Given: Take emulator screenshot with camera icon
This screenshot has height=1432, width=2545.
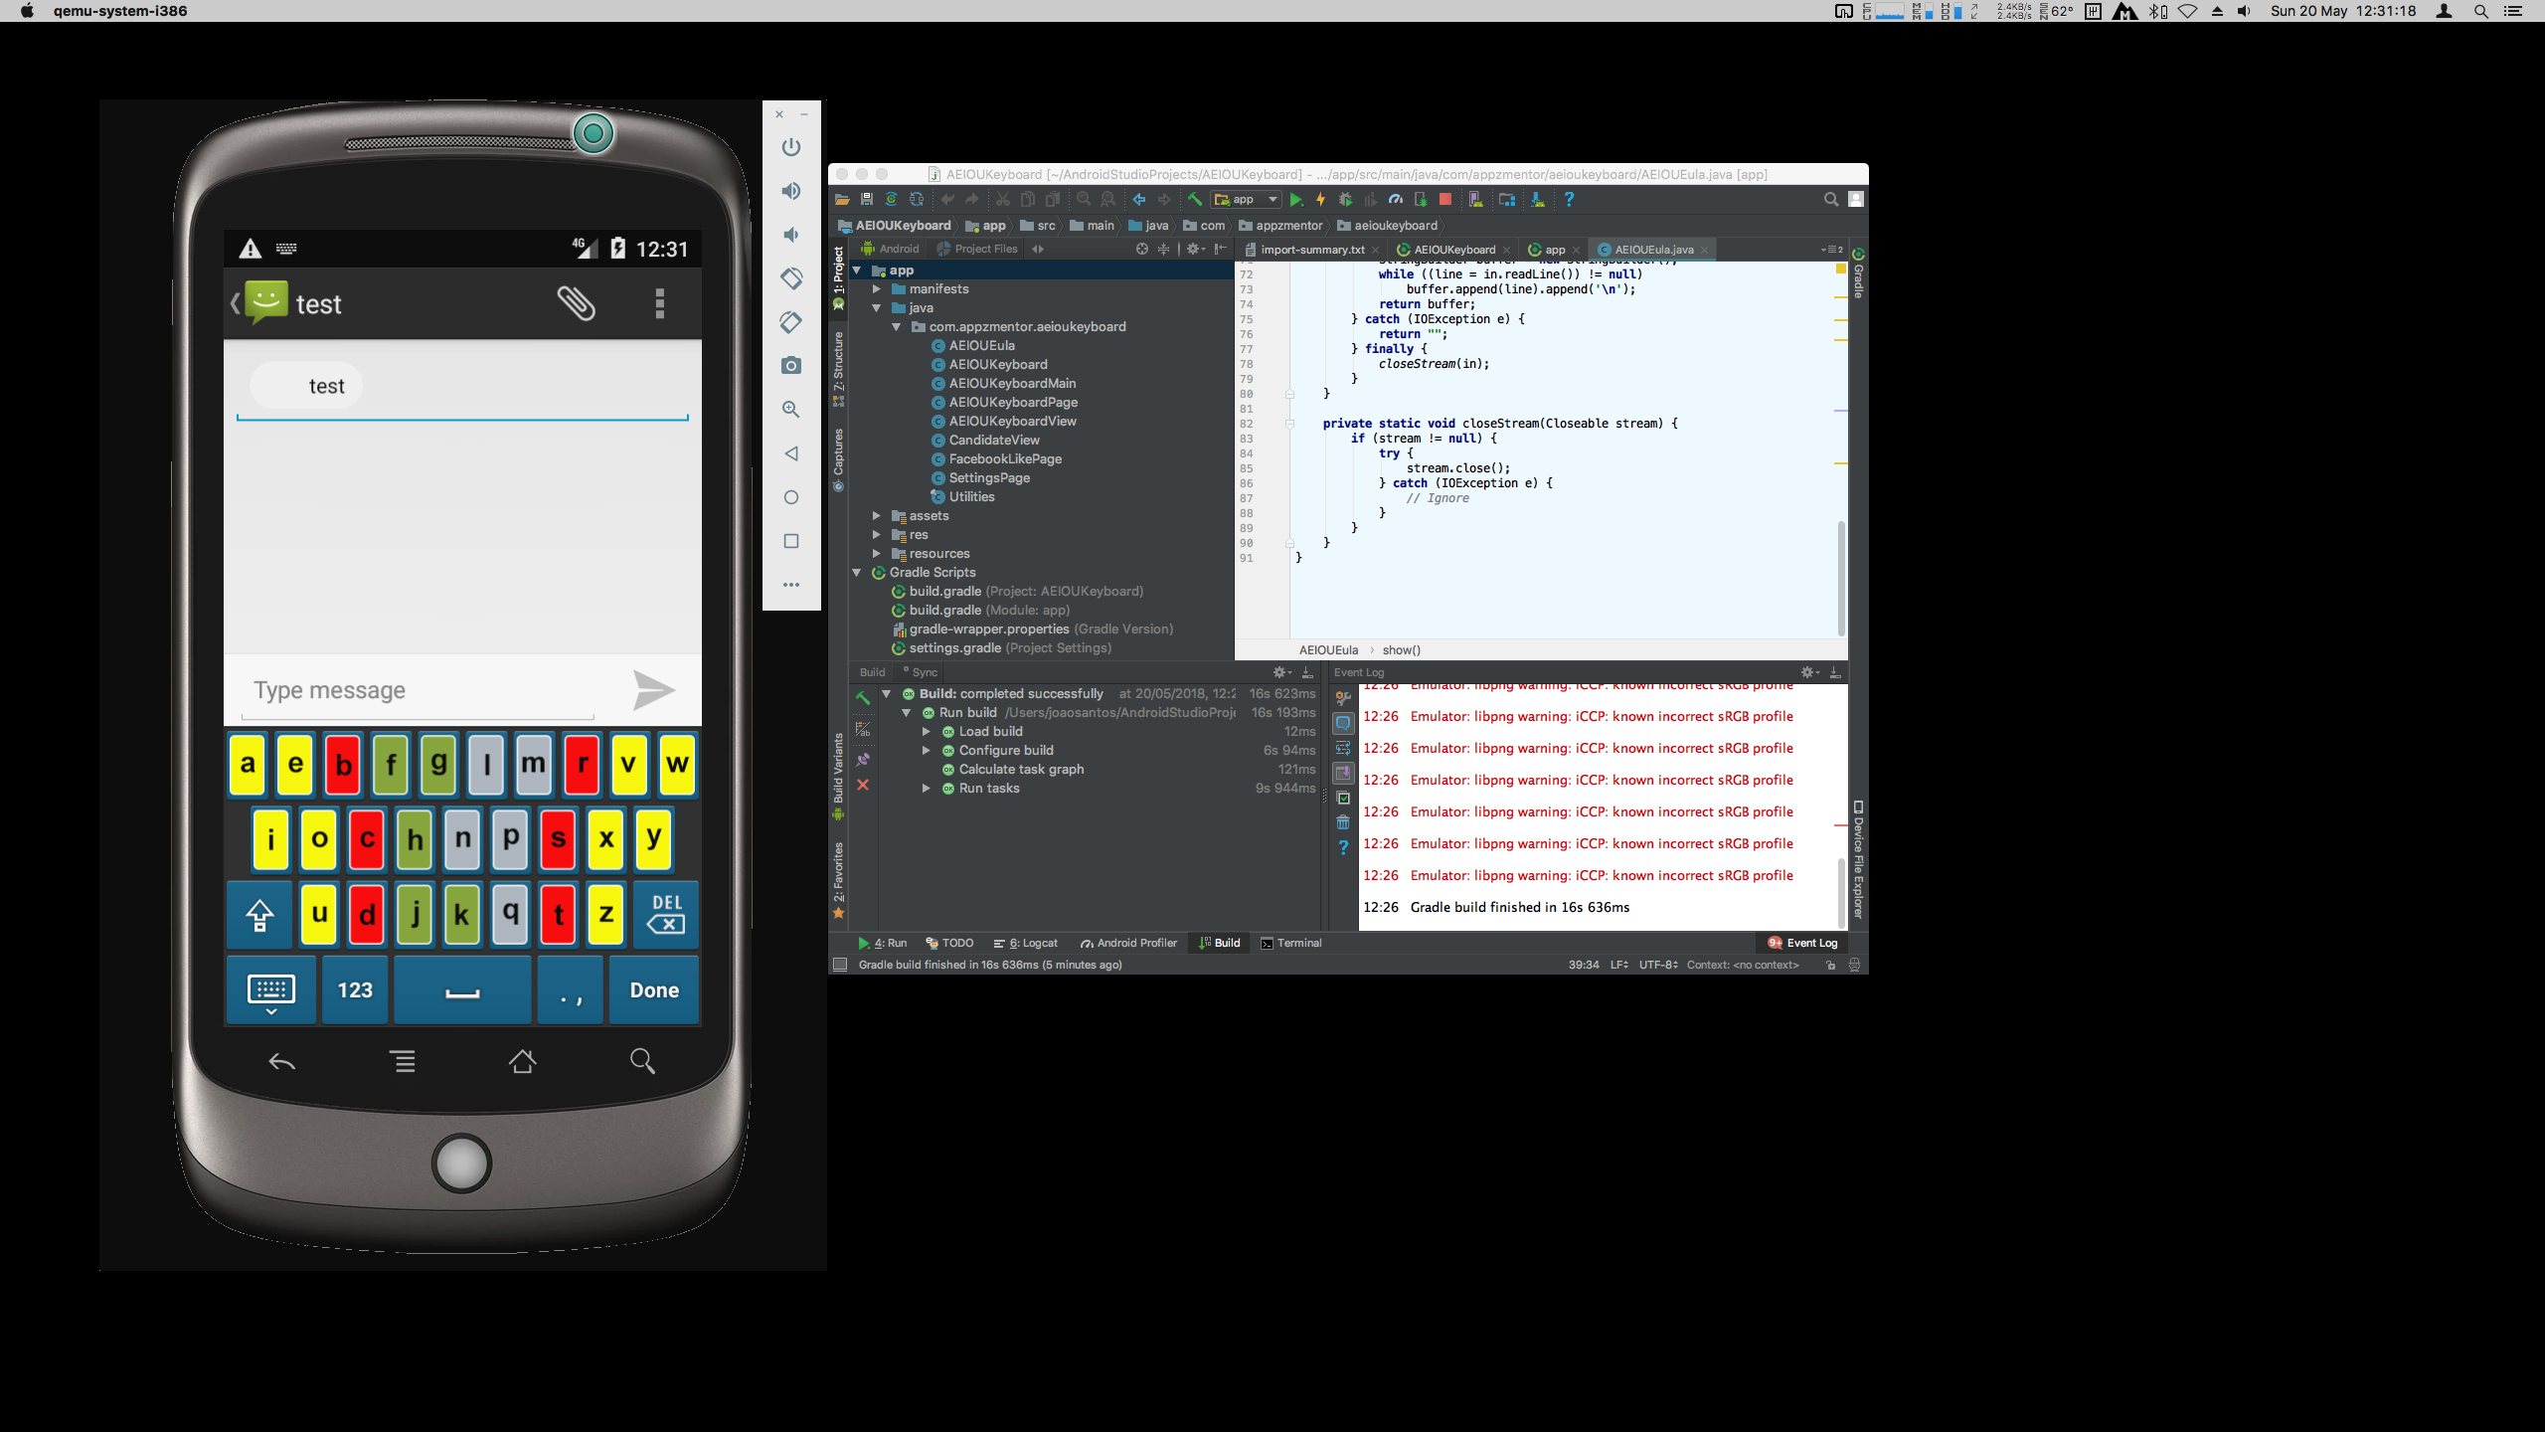Looking at the screenshot, I should point(791,366).
